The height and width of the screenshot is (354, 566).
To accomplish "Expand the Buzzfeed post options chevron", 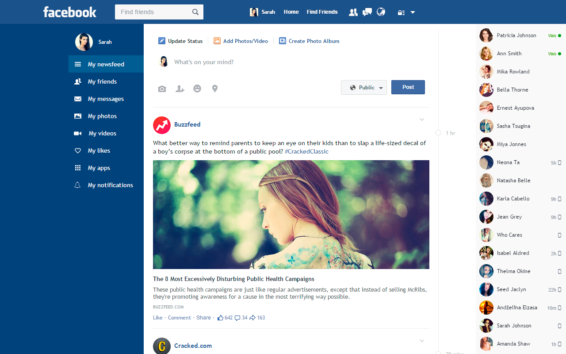I will coord(421,119).
